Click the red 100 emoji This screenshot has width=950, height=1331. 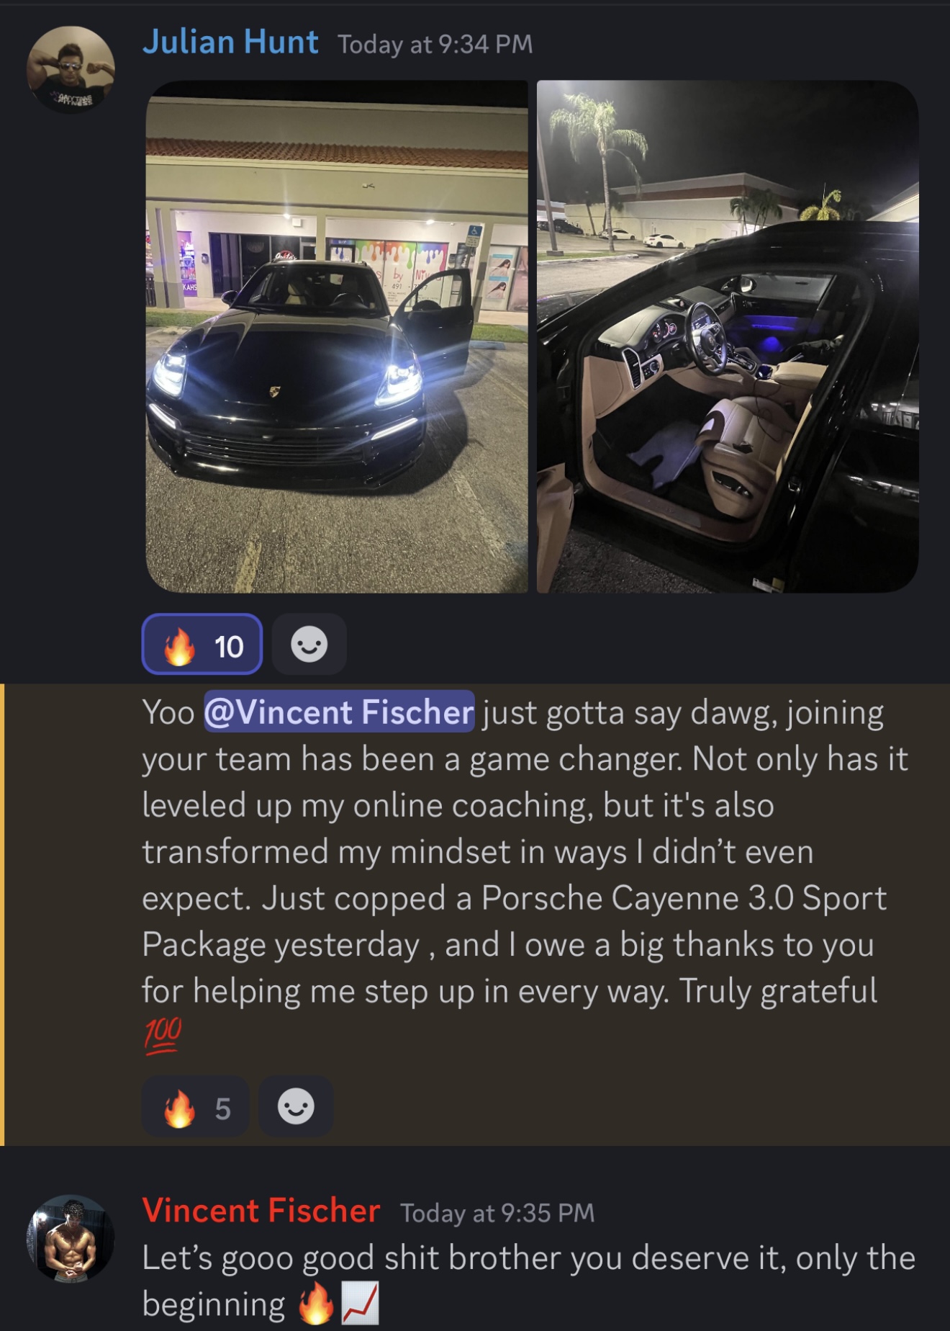click(163, 1036)
